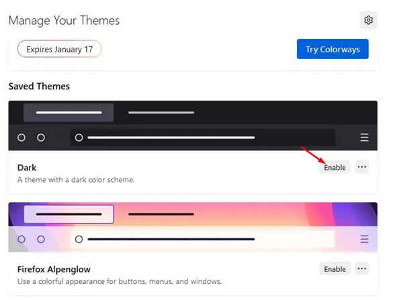
Task: Click the leftmost circle in Dark preview toolbar
Action: 21,138
